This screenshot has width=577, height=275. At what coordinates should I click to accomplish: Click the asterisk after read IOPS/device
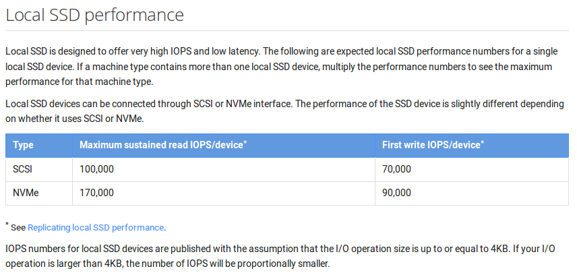(245, 142)
